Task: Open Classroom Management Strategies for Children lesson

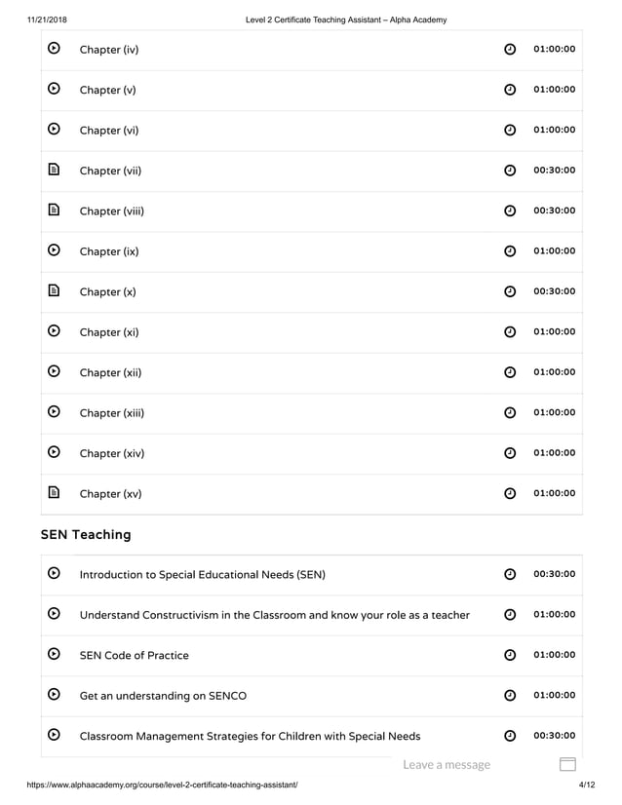Action: tap(250, 736)
